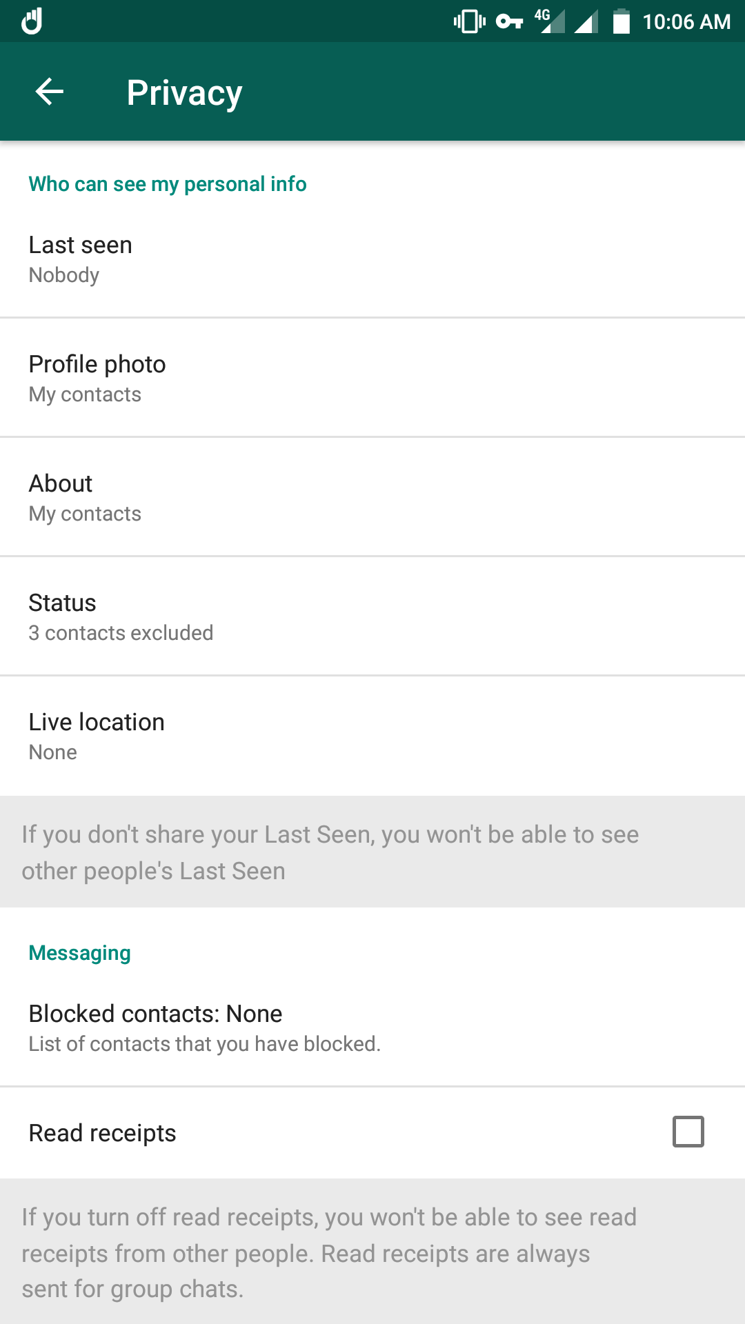Tap the battery status icon
This screenshot has height=1324, width=745.
click(622, 21)
